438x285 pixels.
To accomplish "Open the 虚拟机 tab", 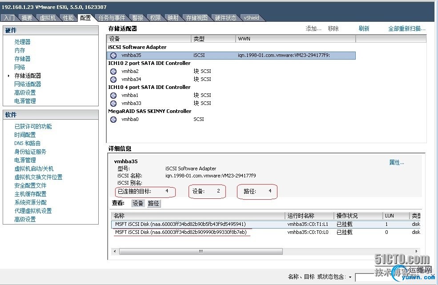I will click(x=48, y=18).
